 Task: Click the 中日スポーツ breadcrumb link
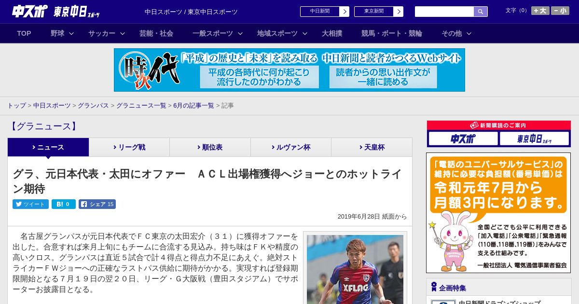point(52,105)
